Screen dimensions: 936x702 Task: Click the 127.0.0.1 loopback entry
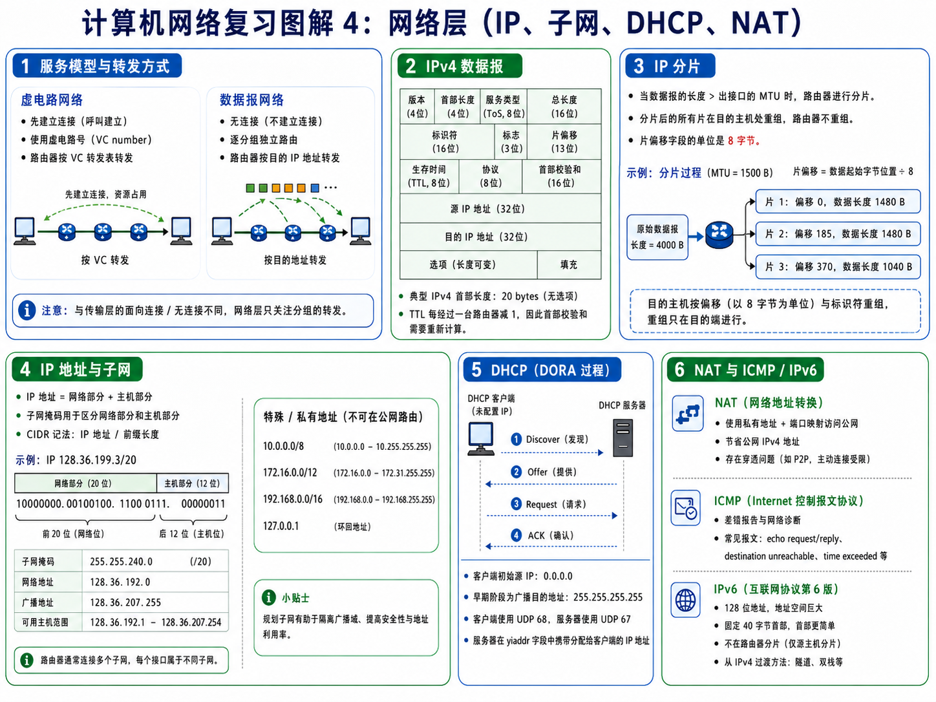317,526
